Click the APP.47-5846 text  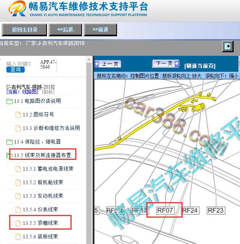click(48, 65)
